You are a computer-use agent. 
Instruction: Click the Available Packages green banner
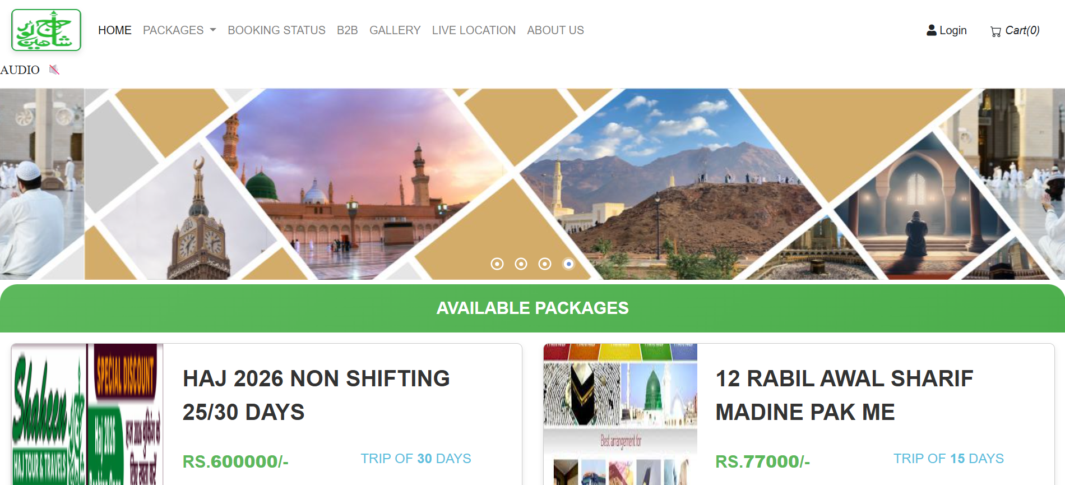(x=532, y=308)
